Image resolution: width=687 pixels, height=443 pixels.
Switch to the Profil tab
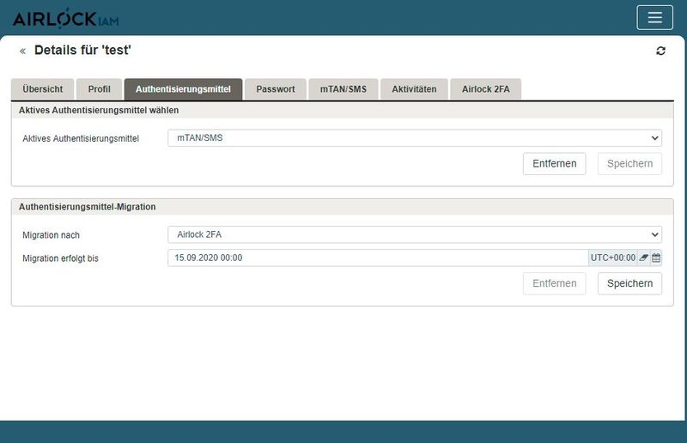point(99,89)
